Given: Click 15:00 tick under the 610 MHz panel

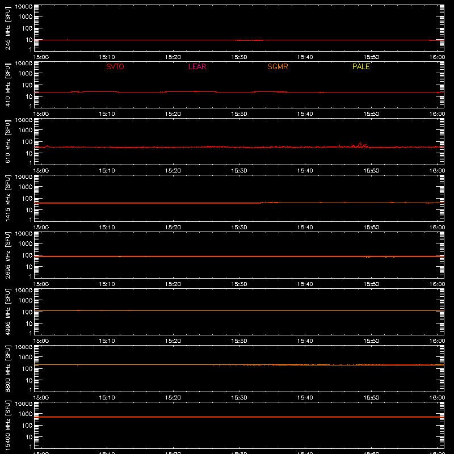Looking at the screenshot, I should tap(41, 171).
